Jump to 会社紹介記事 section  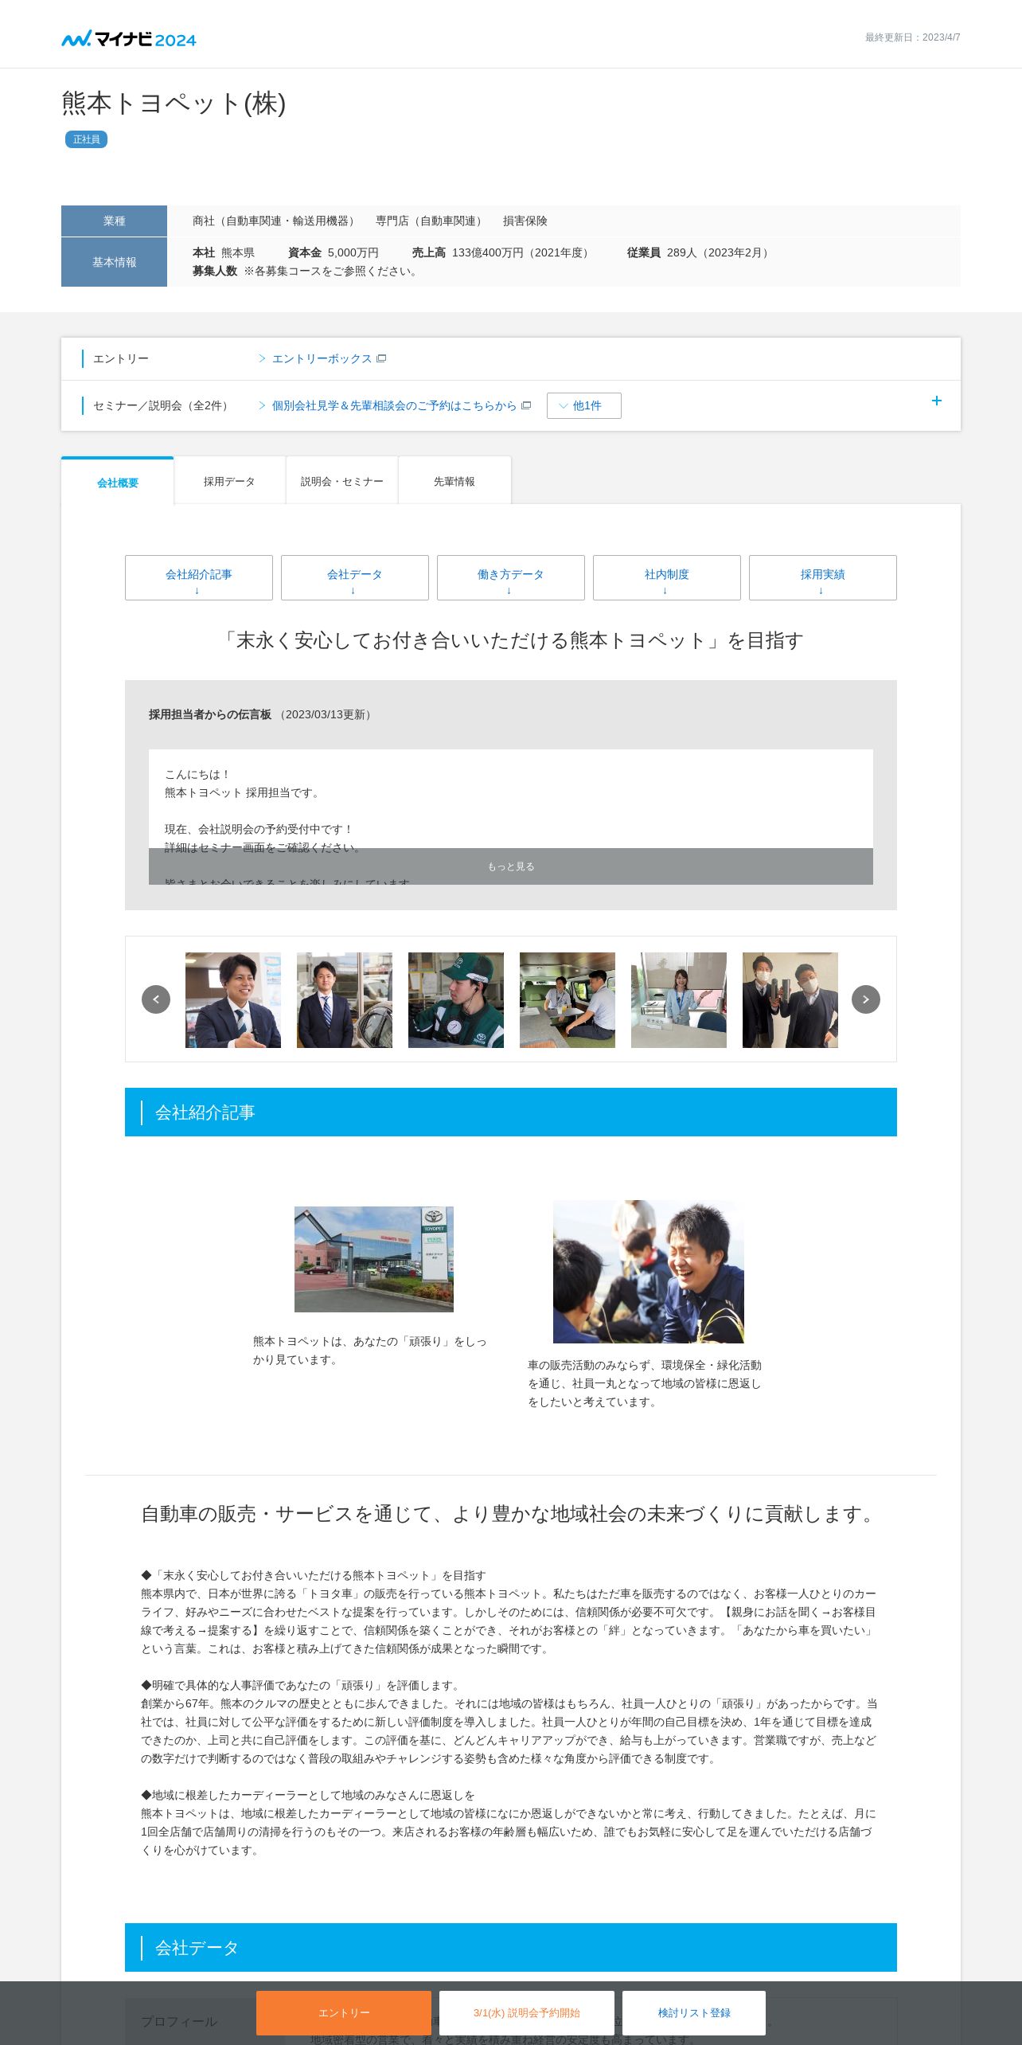click(x=199, y=577)
